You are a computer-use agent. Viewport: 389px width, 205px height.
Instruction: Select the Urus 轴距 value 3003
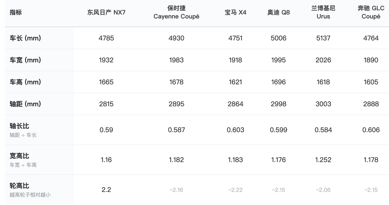tap(323, 104)
